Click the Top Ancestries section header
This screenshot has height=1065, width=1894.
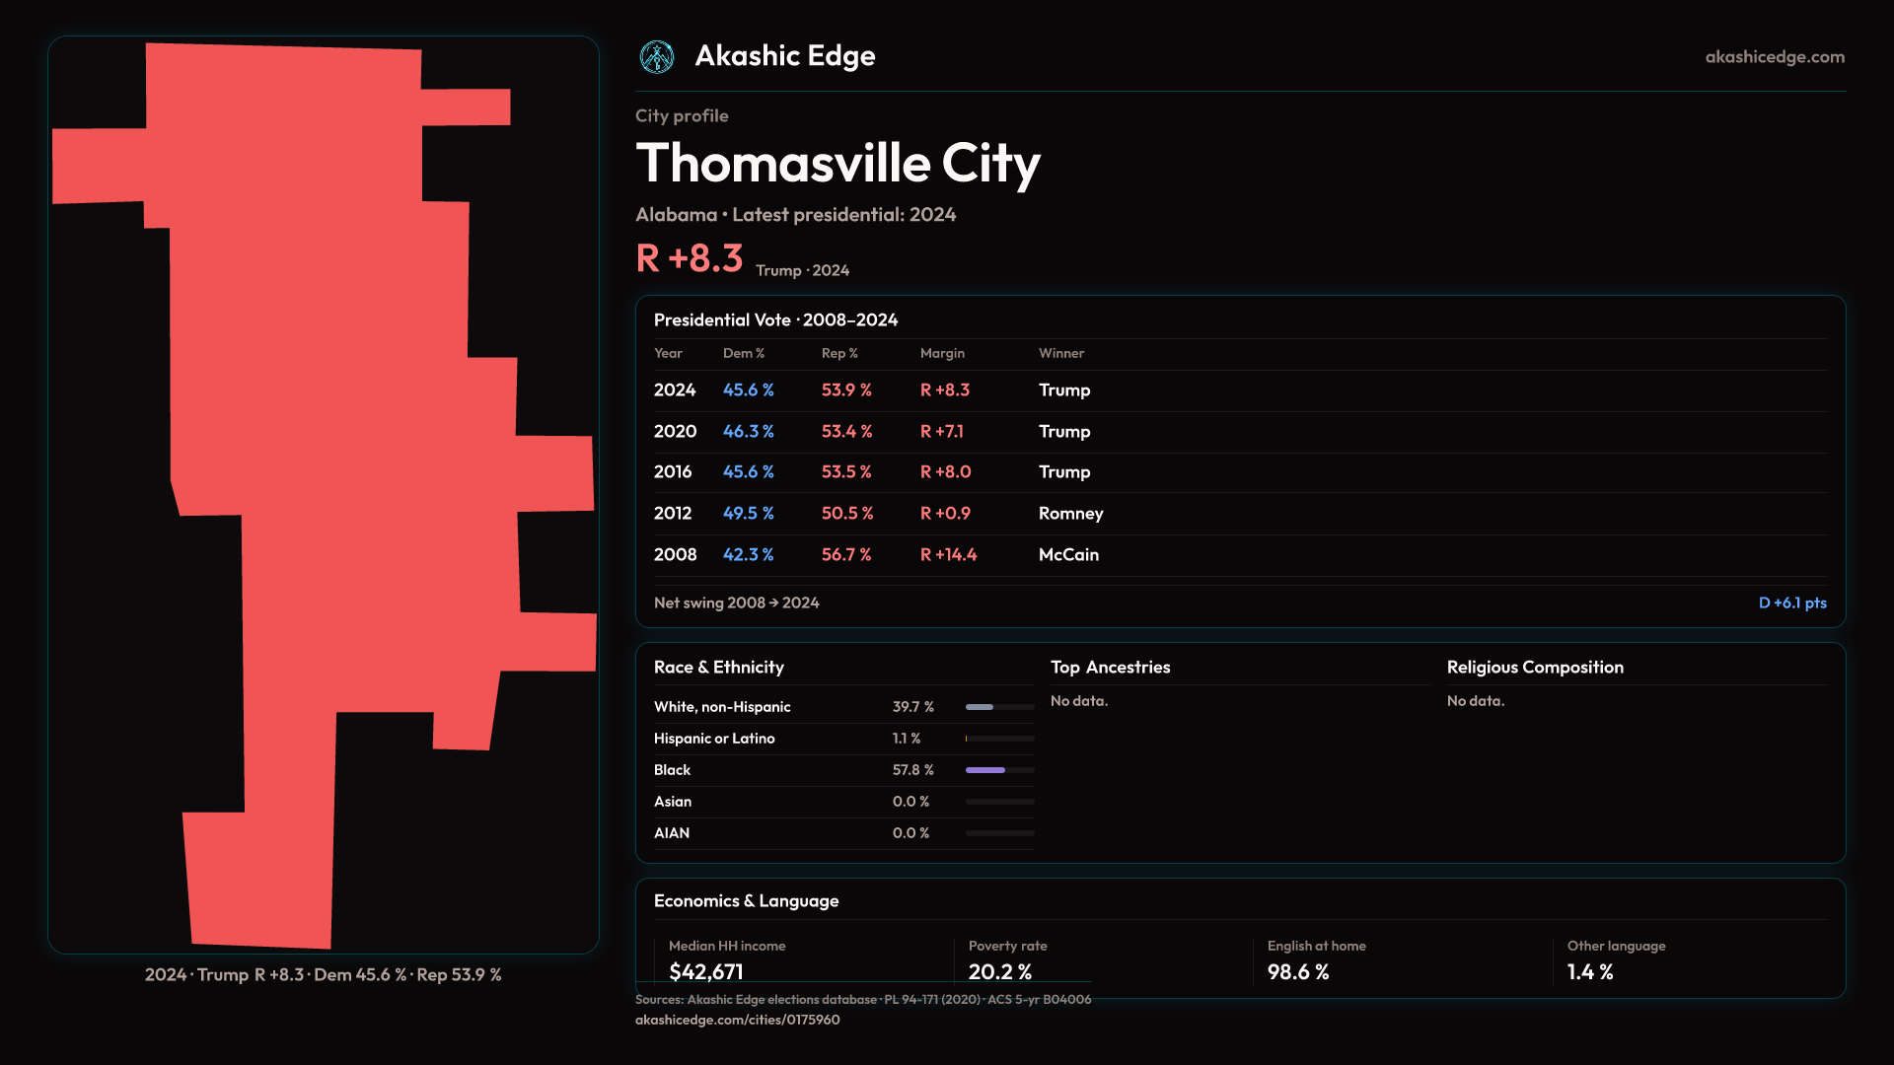[x=1110, y=668]
